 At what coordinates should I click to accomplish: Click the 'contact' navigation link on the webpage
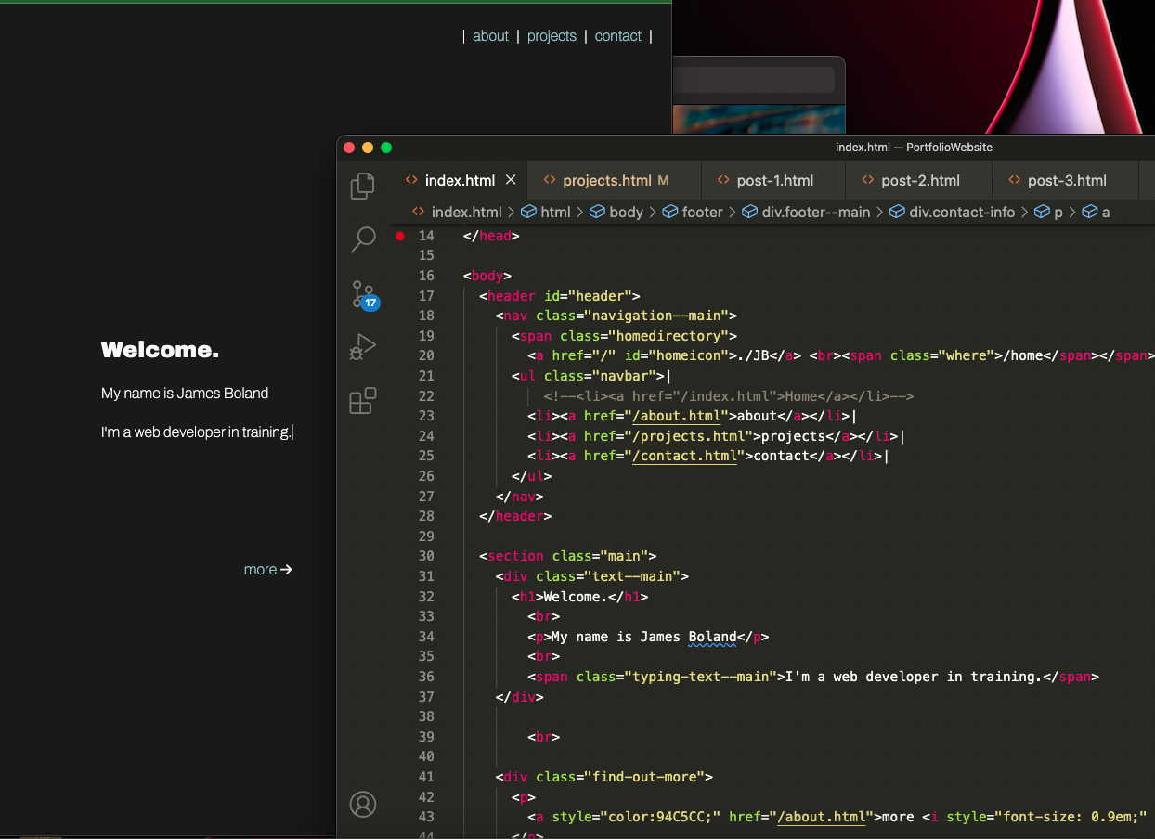(x=617, y=36)
